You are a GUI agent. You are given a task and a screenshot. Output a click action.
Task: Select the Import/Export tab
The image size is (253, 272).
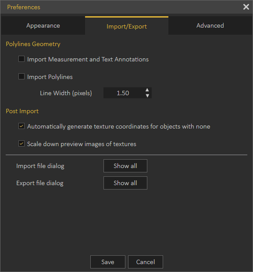point(127,25)
